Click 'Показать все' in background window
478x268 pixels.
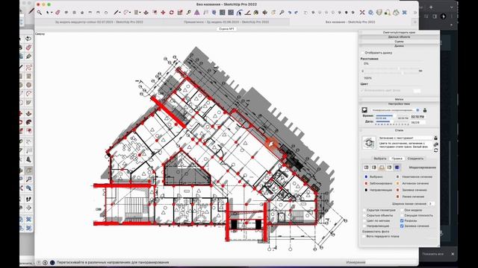[432, 254]
